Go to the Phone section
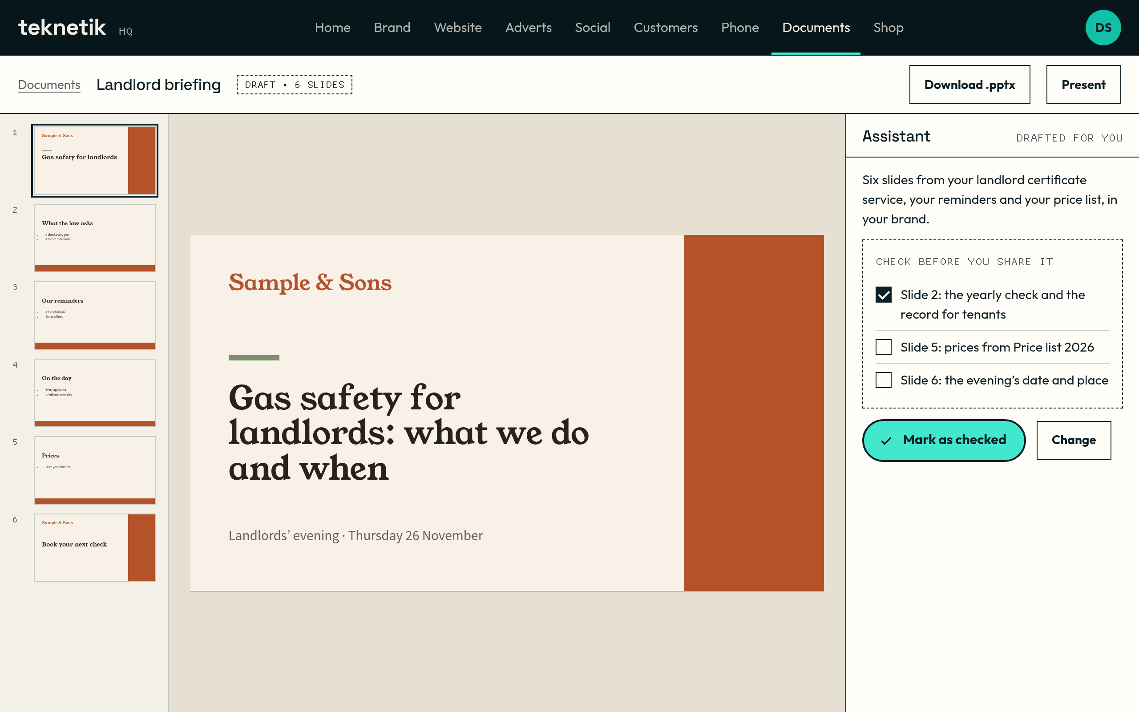The height and width of the screenshot is (712, 1139). click(740, 28)
